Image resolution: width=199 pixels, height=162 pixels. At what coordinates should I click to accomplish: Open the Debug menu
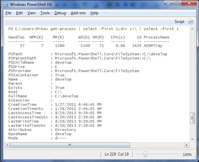click(60, 13)
